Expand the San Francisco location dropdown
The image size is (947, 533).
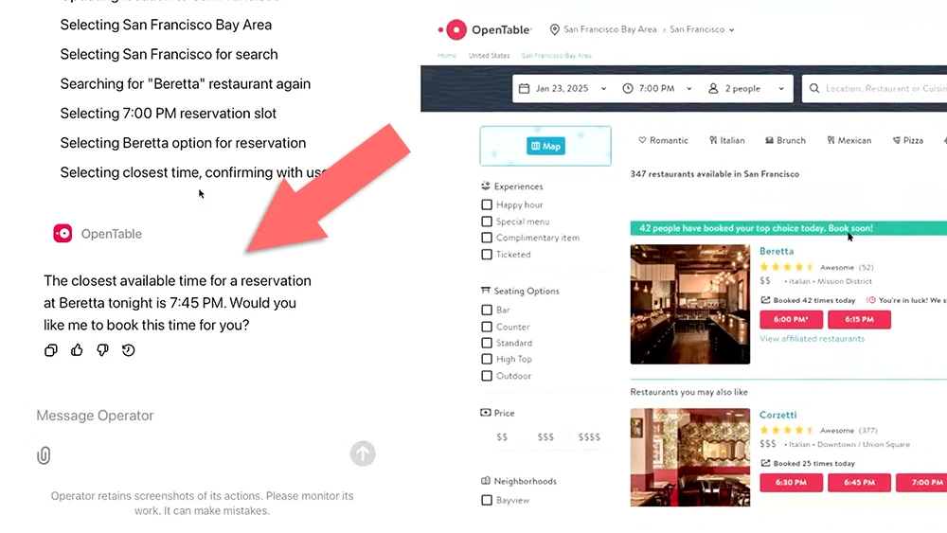702,29
